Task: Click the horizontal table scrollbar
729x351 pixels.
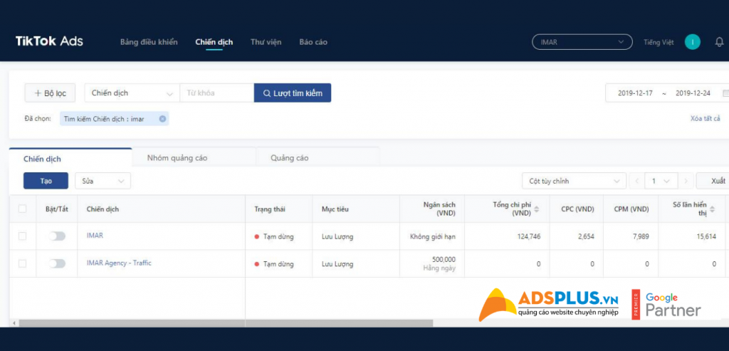Action: 226,323
